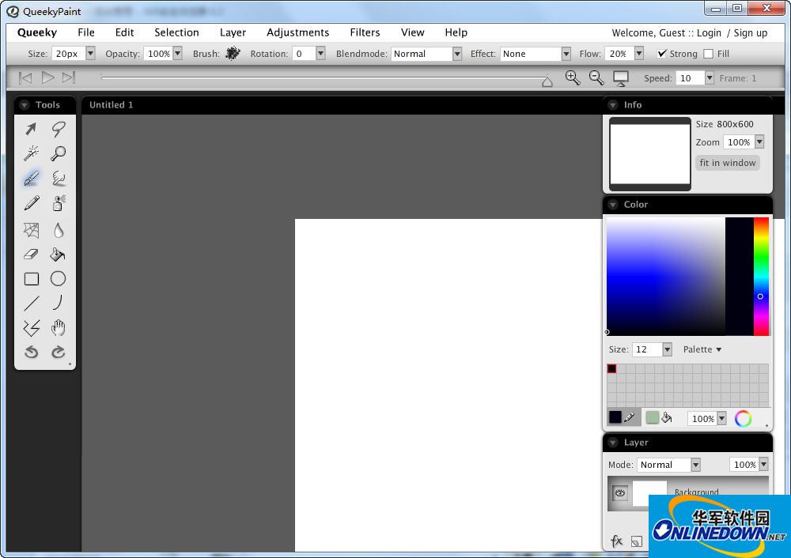791x558 pixels.
Task: Select the arrow move tool
Action: 31,130
